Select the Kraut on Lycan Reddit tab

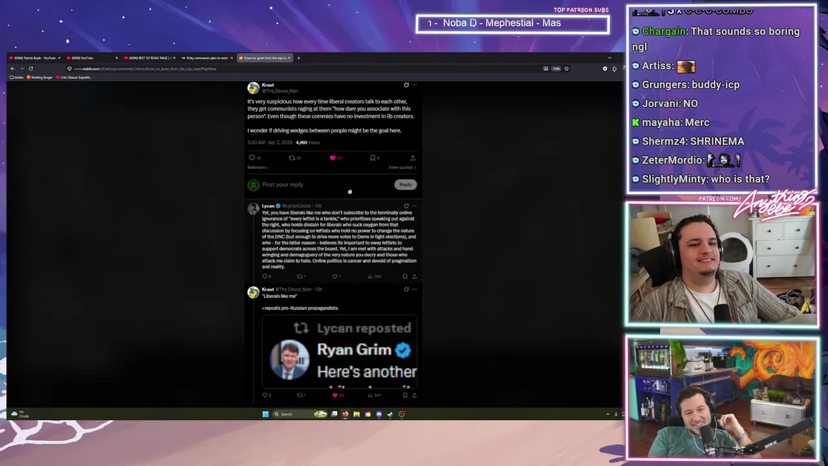pyautogui.click(x=265, y=58)
